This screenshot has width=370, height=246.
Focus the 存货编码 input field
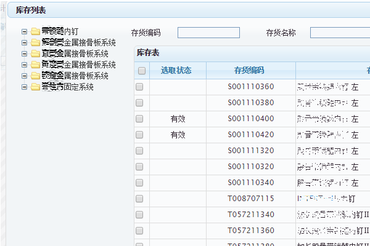pos(208,33)
